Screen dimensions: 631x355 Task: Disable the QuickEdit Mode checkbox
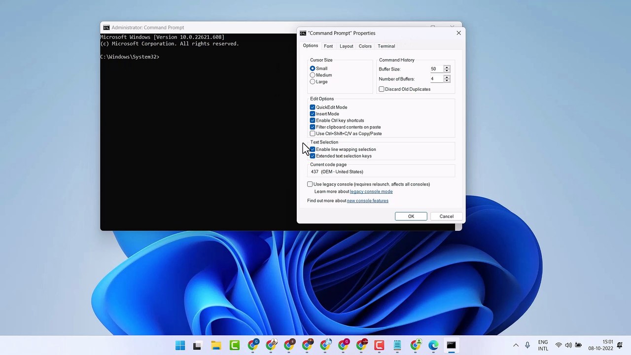tap(313, 107)
